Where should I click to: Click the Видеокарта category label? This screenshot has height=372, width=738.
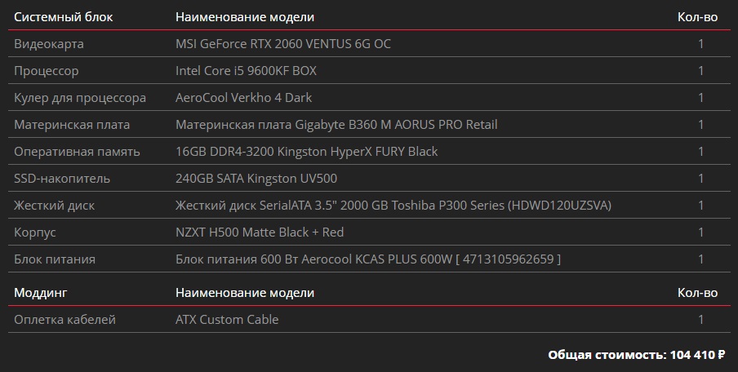49,44
